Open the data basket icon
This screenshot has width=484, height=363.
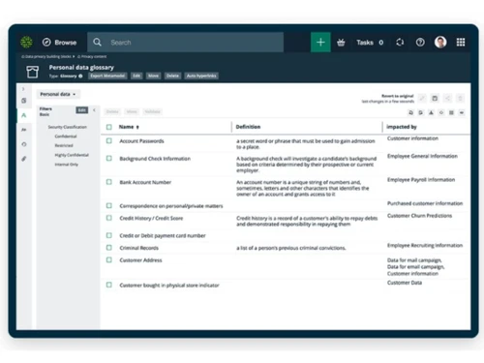coord(341,43)
